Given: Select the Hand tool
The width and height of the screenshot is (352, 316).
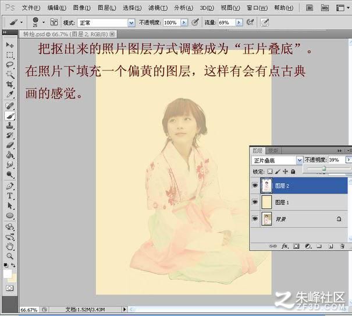Looking at the screenshot, I should tap(10, 246).
